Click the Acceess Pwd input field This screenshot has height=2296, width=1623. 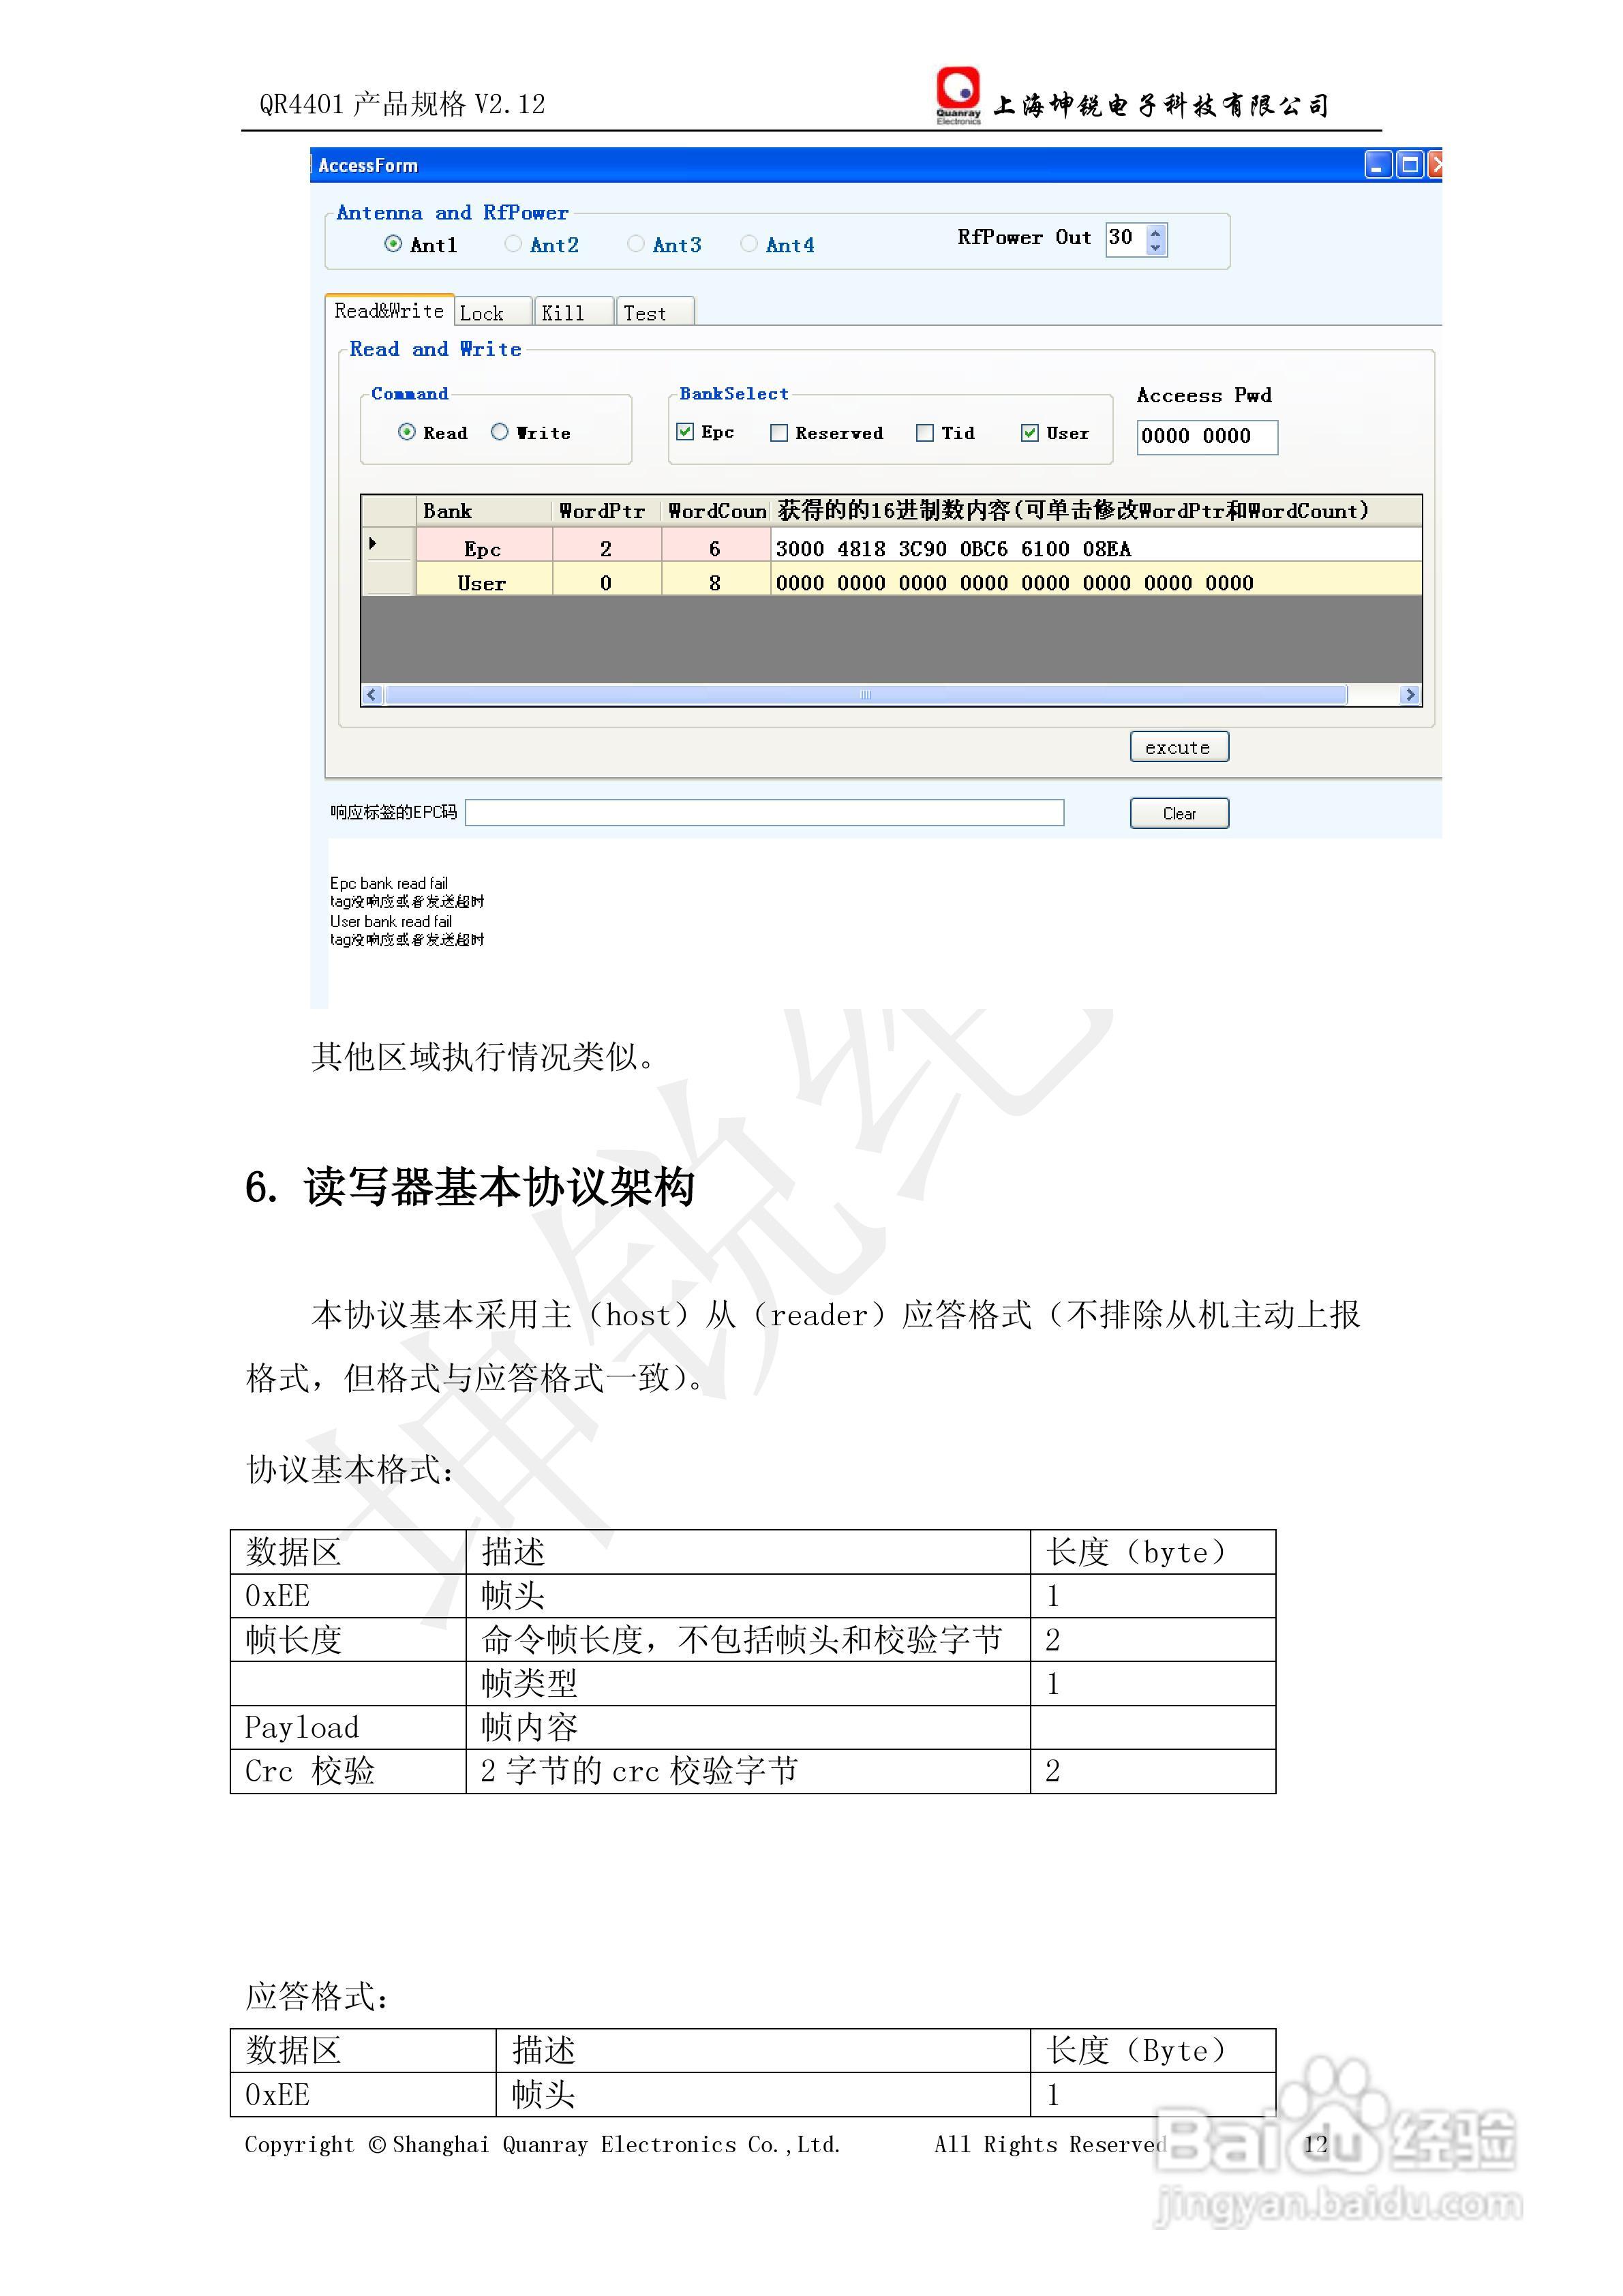1207,437
